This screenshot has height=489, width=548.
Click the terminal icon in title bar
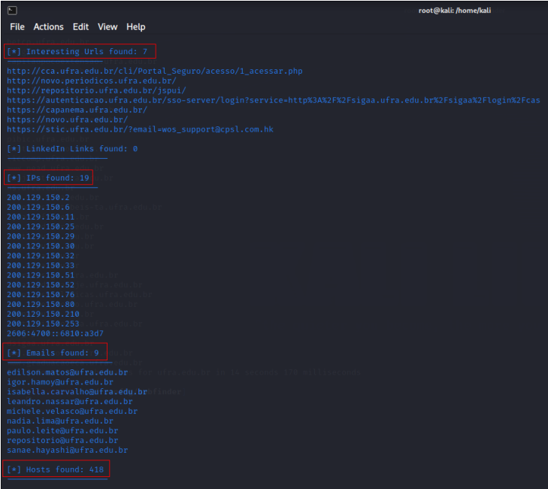coord(12,11)
